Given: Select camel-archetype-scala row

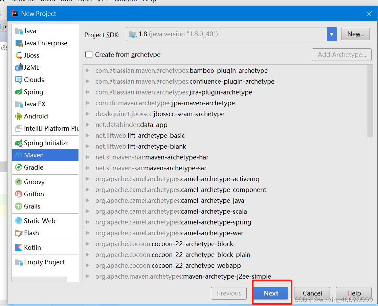Looking at the screenshot, I should [225, 212].
